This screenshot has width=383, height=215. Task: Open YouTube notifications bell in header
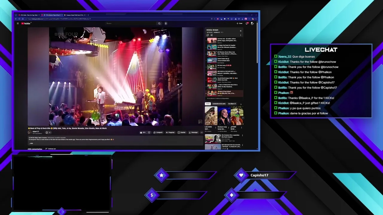point(247,23)
